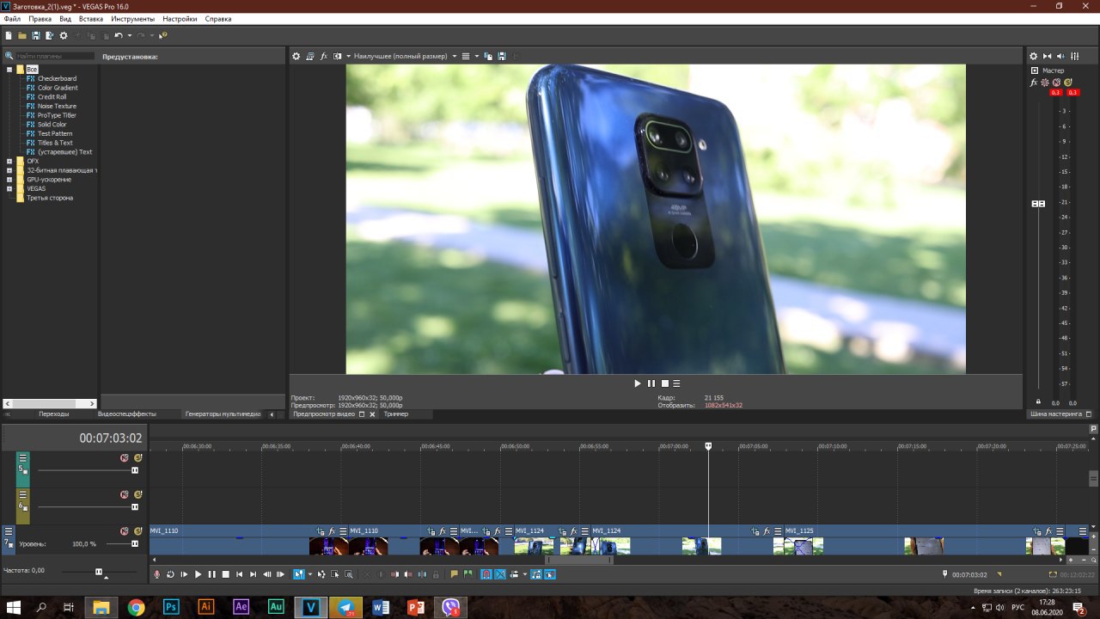Select the Noise Texture generator
This screenshot has height=619, width=1100.
pyautogui.click(x=57, y=106)
